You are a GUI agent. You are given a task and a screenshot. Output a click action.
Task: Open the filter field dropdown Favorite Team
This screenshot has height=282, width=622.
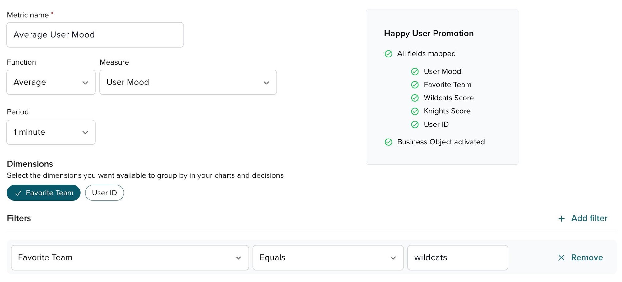pyautogui.click(x=130, y=258)
